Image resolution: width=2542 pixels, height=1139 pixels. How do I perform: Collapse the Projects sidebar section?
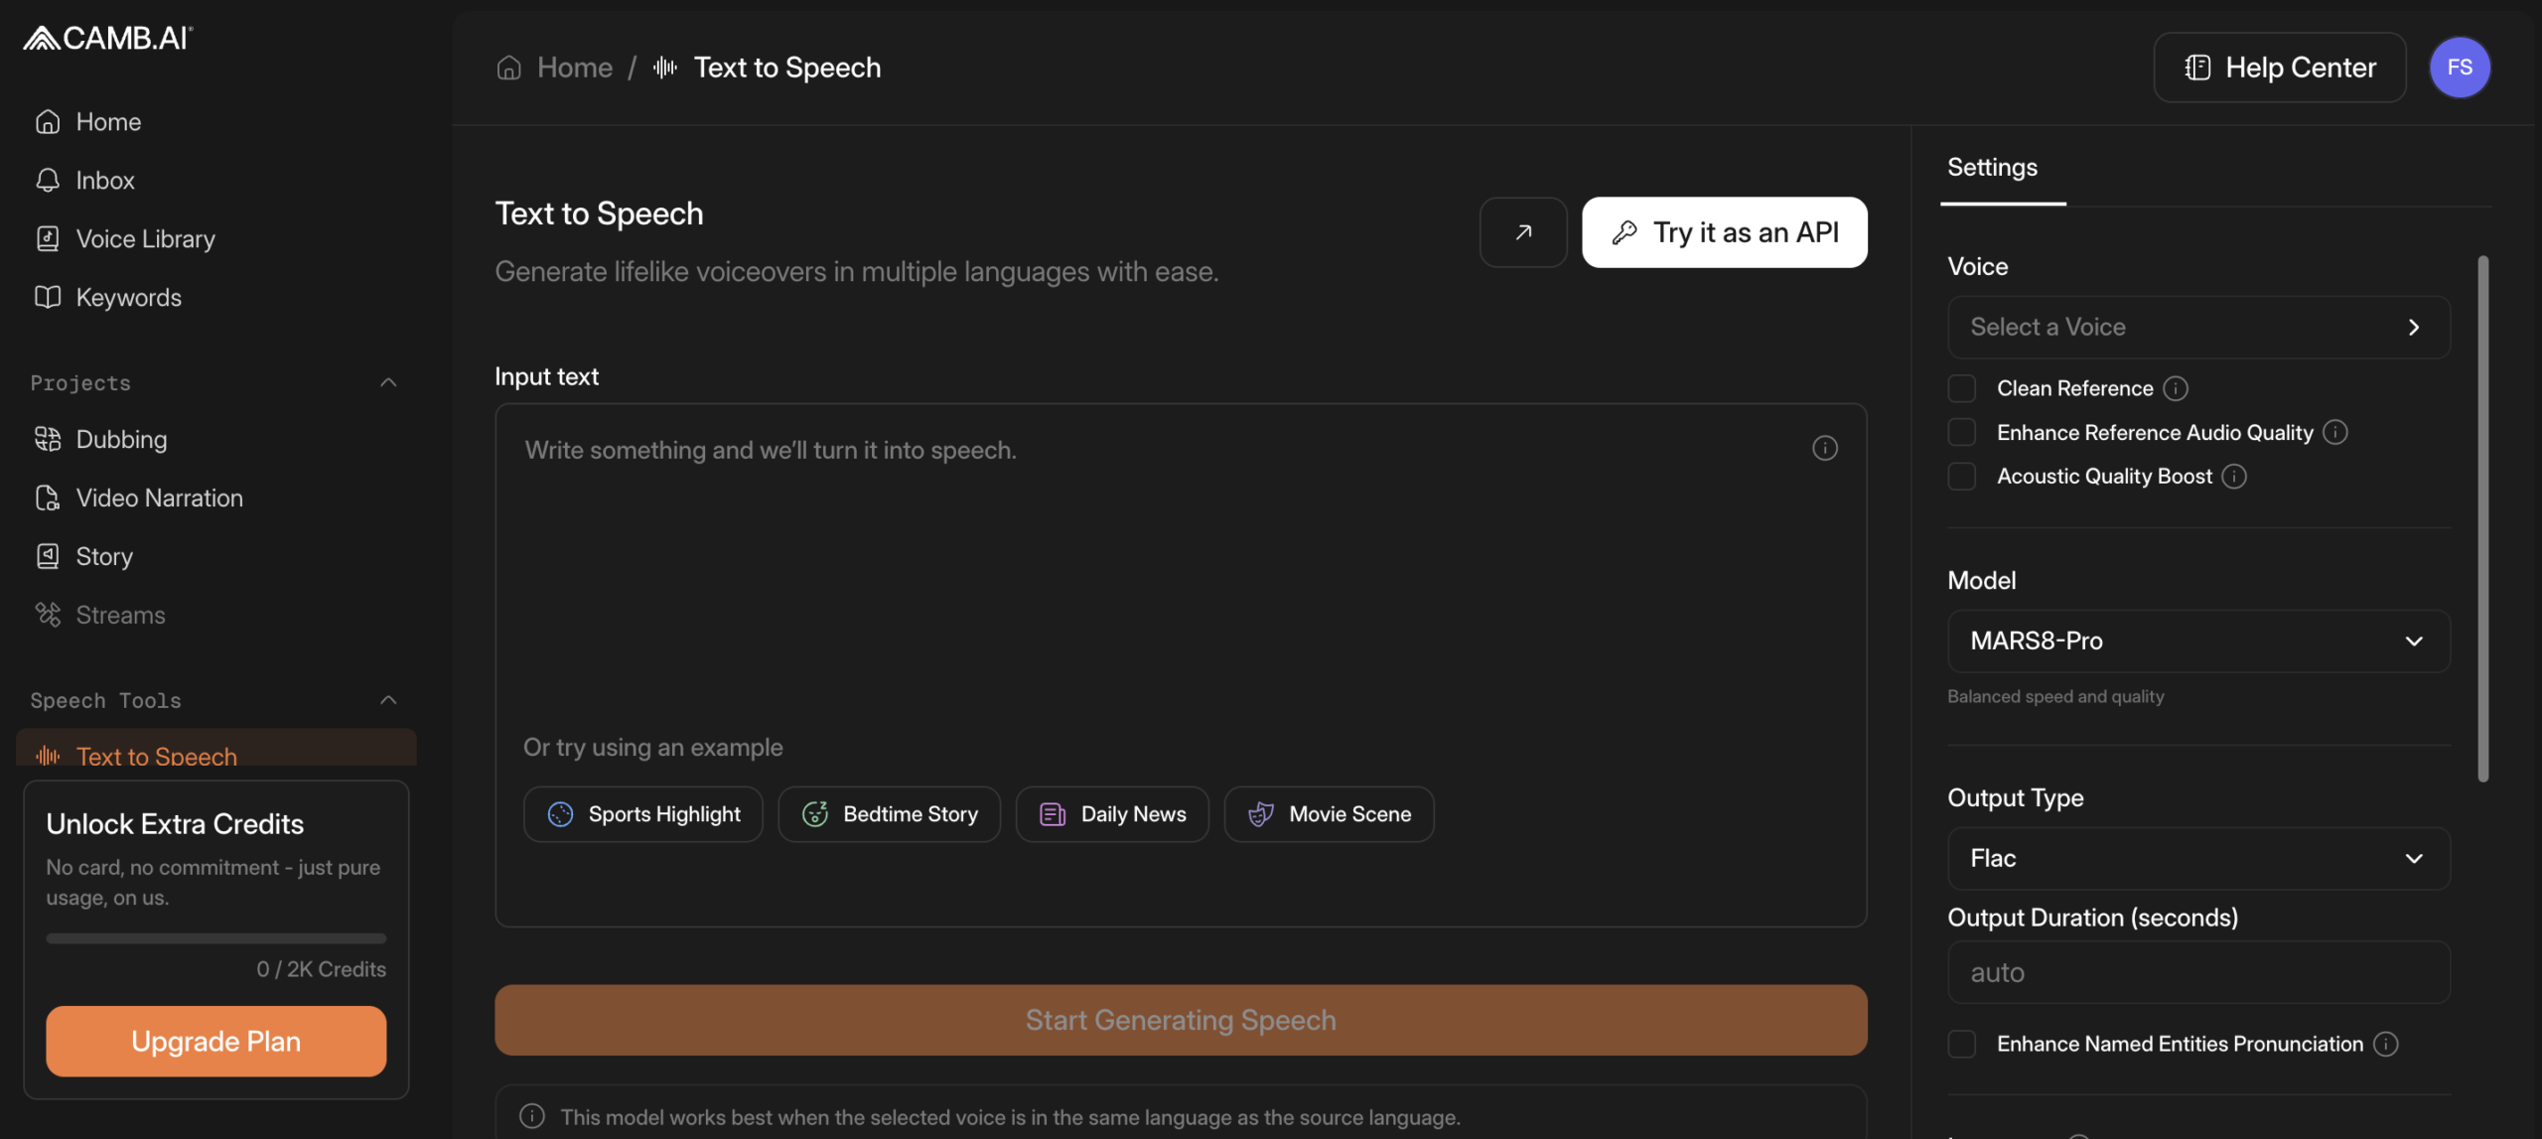click(x=388, y=383)
